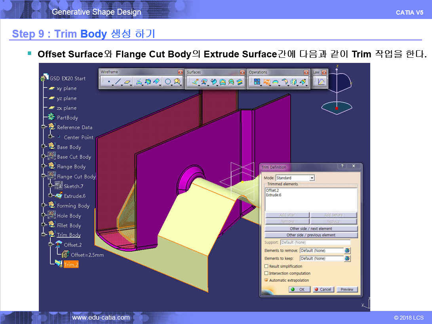The height and width of the screenshot is (324, 432).
Task: Pick the Circle tool in Wireframe toolbar
Action: [168, 82]
